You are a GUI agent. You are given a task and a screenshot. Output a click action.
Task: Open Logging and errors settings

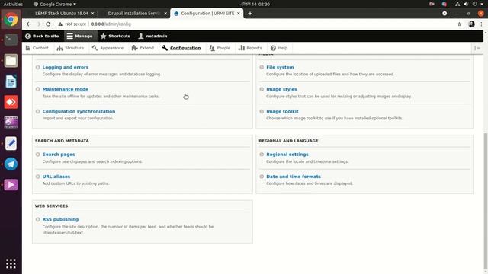point(66,67)
